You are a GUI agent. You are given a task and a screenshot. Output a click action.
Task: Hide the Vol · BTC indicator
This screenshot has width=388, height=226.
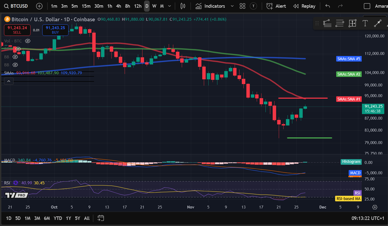(x=27, y=41)
